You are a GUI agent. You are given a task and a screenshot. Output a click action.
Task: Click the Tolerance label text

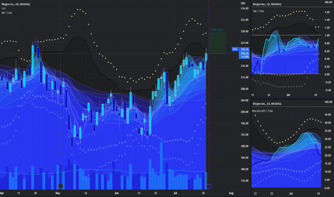[x=217, y=30]
